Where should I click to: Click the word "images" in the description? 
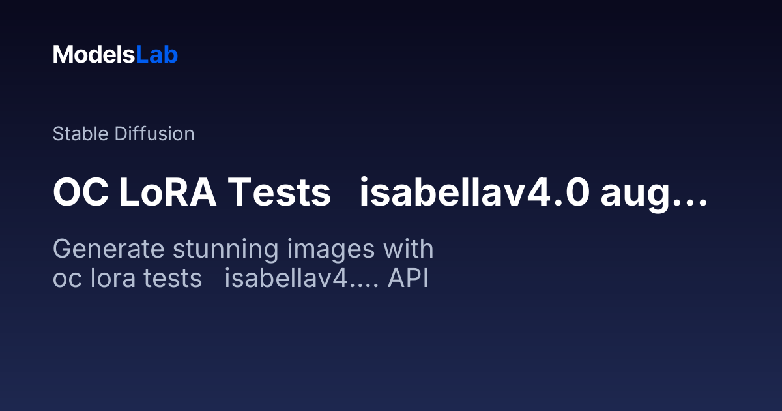(329, 249)
